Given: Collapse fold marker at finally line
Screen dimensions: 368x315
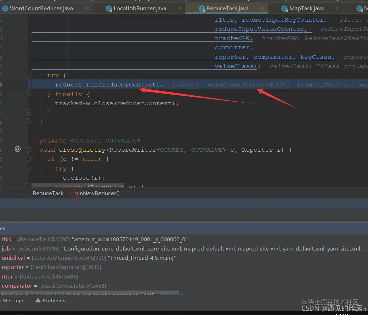Looking at the screenshot, I should (x=28, y=94).
